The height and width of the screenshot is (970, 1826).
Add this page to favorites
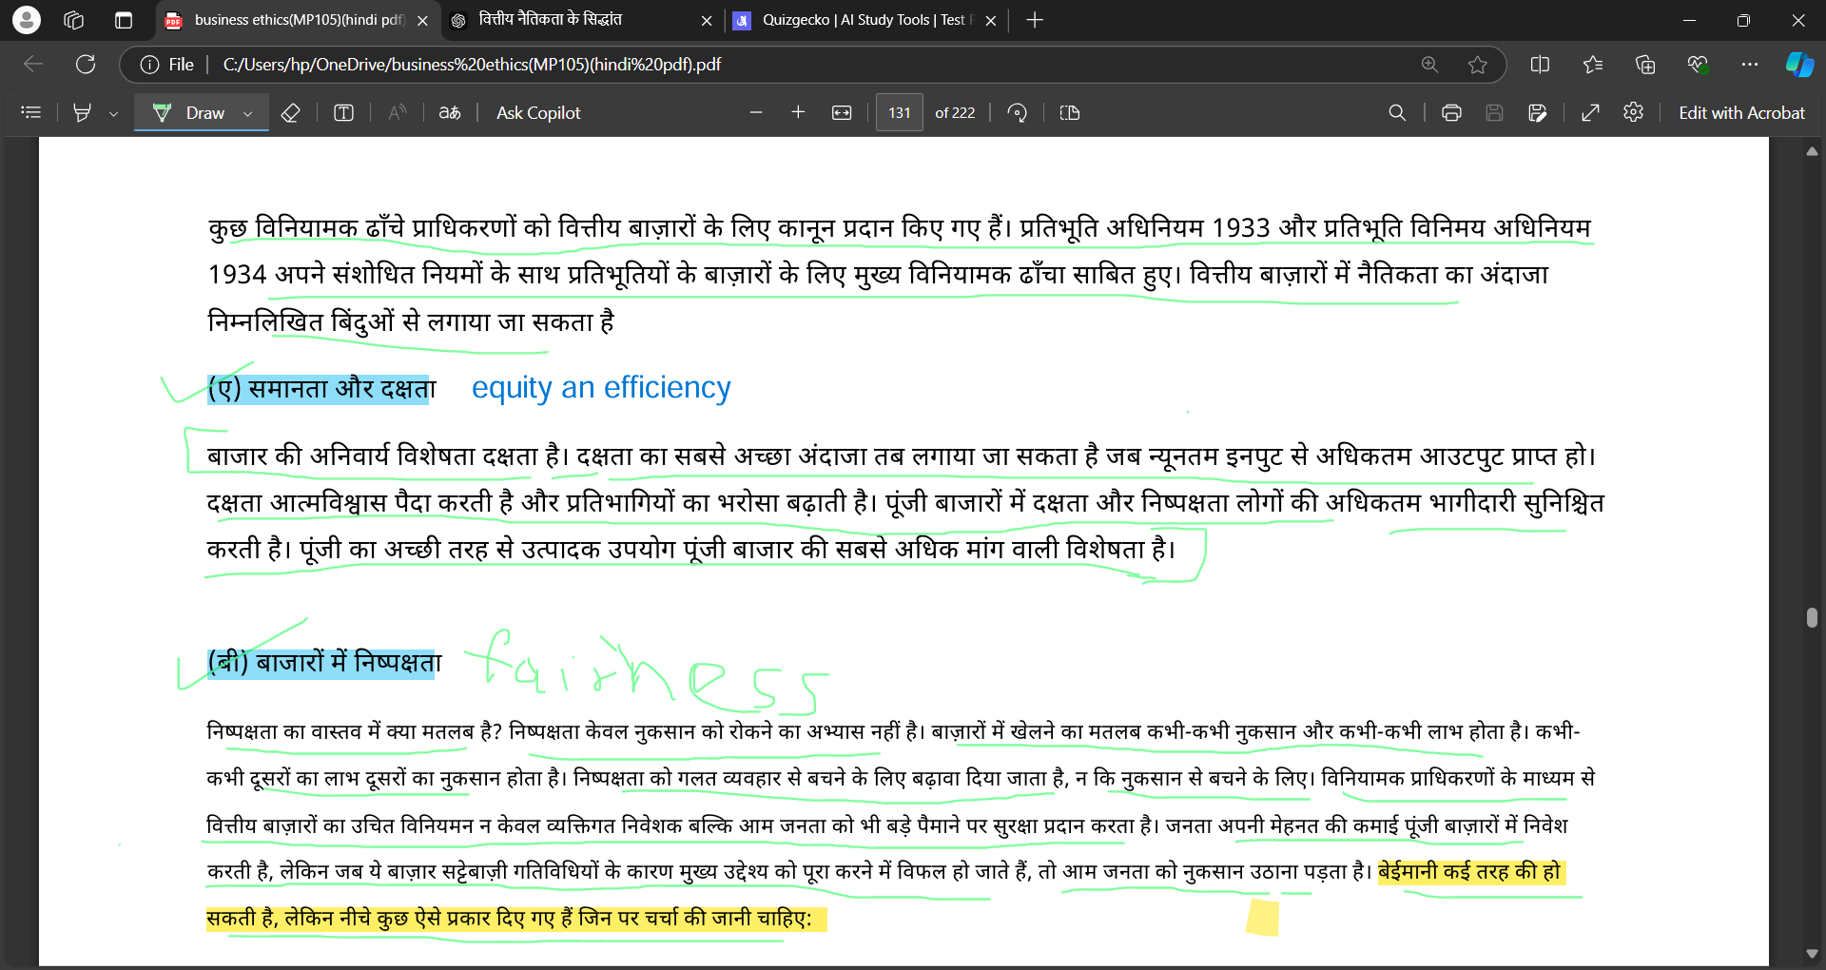(x=1477, y=65)
